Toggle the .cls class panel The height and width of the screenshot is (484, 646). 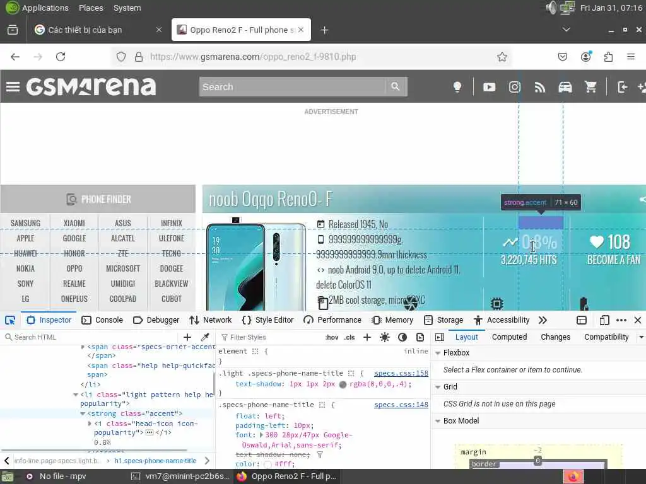[349, 338]
